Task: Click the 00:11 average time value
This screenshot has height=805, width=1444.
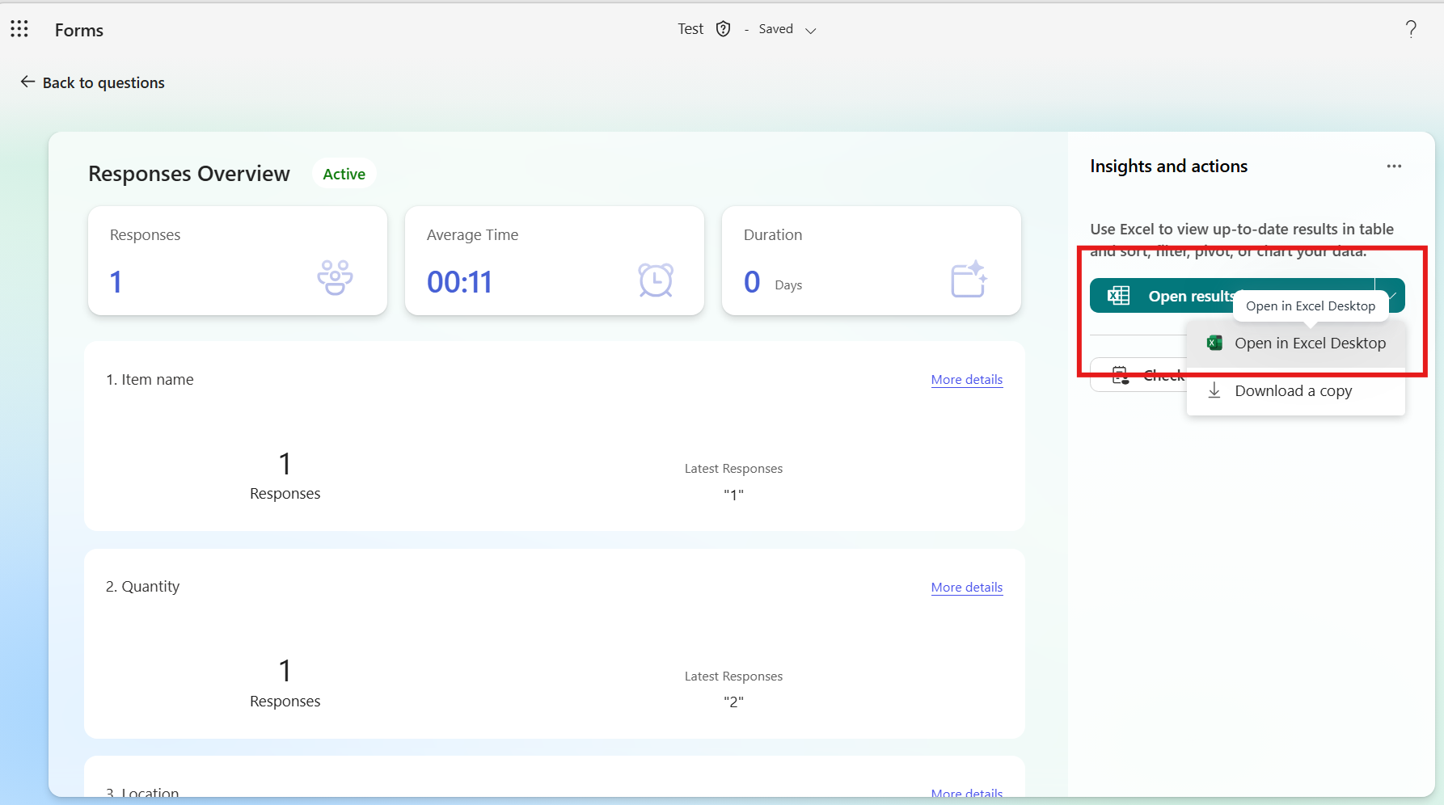Action: coord(459,282)
